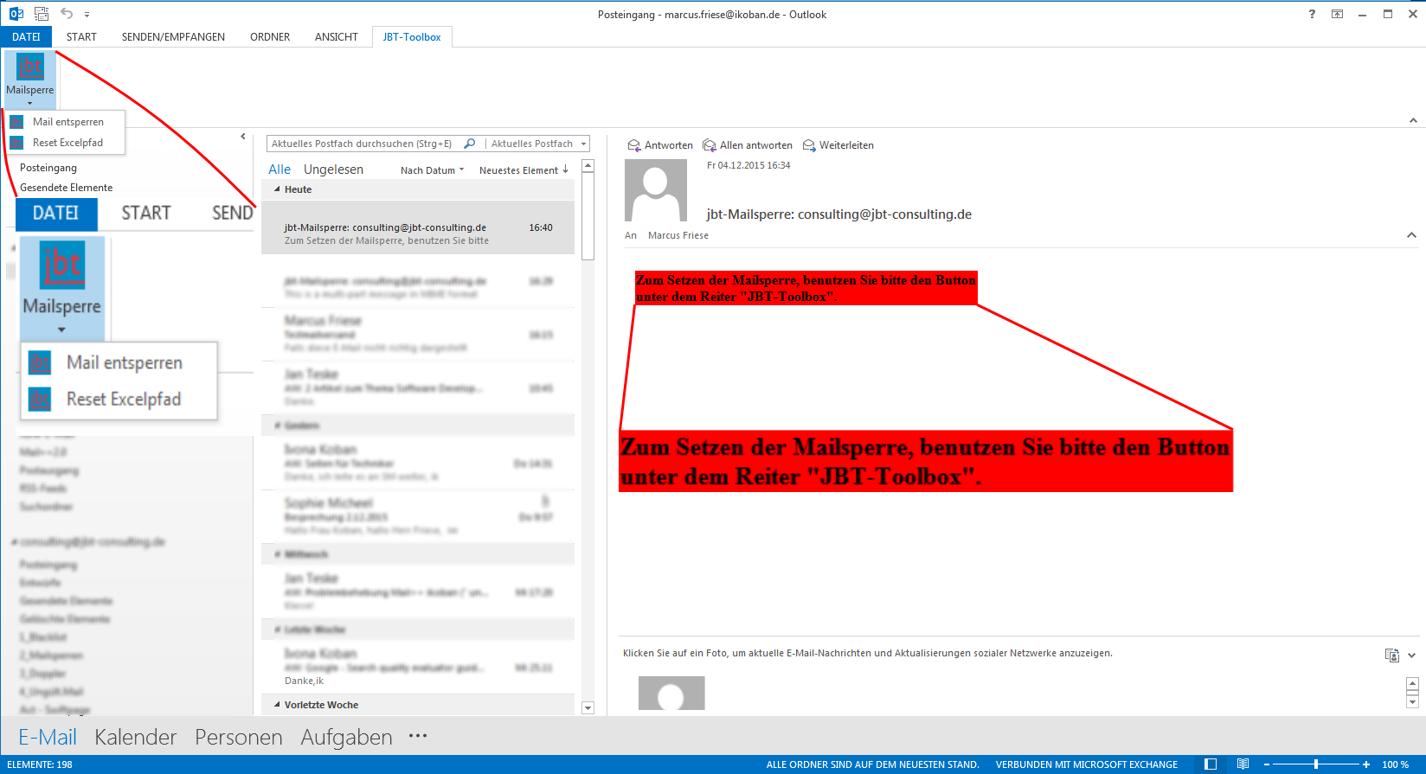Click the sender avatar picture in reading pane
Image resolution: width=1426 pixels, height=774 pixels.
656,190
